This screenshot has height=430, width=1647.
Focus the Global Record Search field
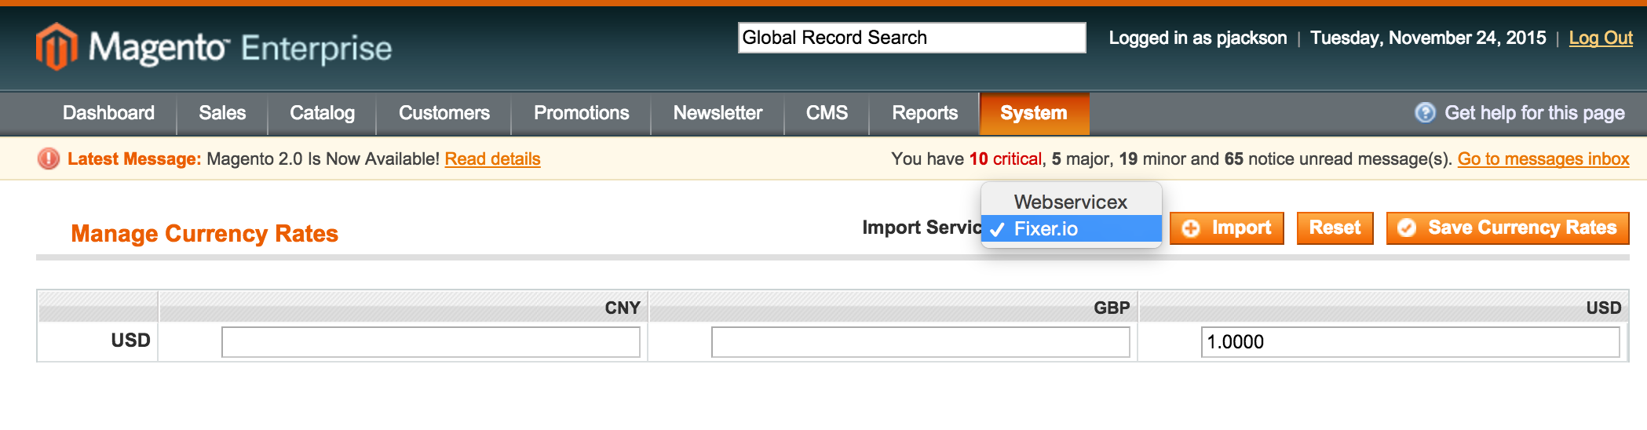pos(911,38)
